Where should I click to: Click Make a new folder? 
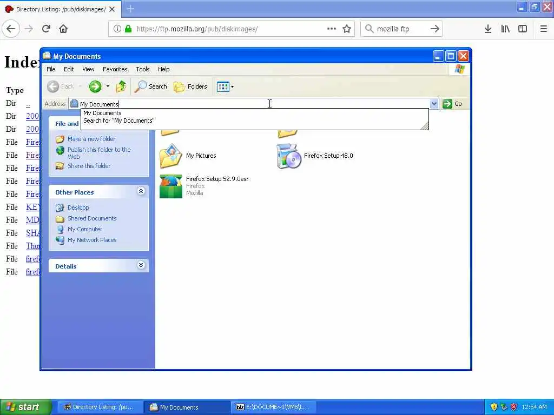pyautogui.click(x=91, y=139)
